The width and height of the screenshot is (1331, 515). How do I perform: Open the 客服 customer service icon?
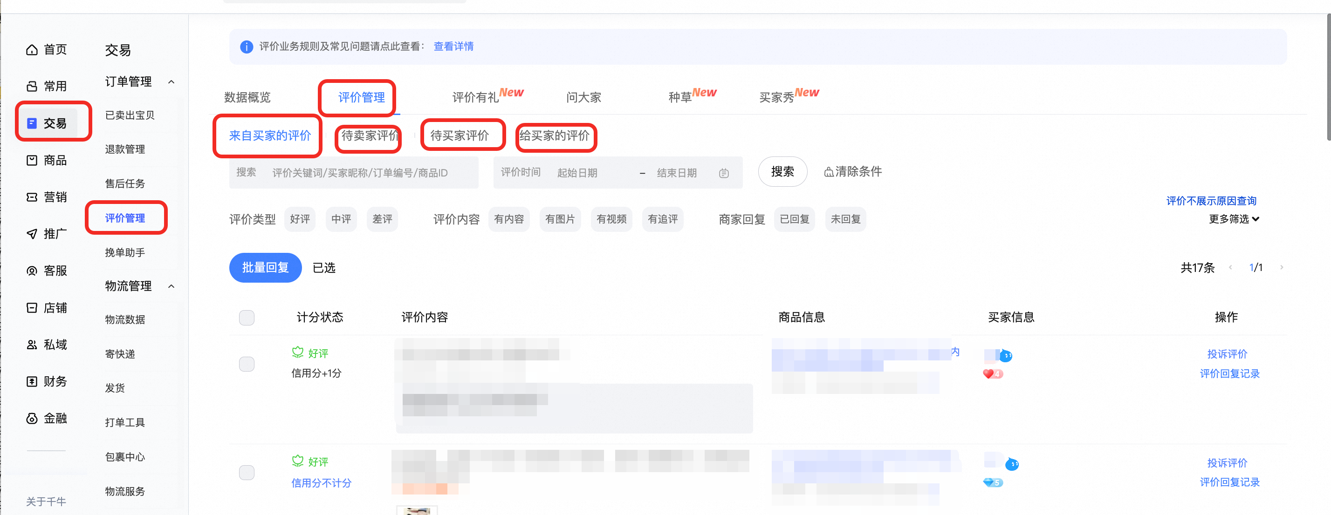32,271
